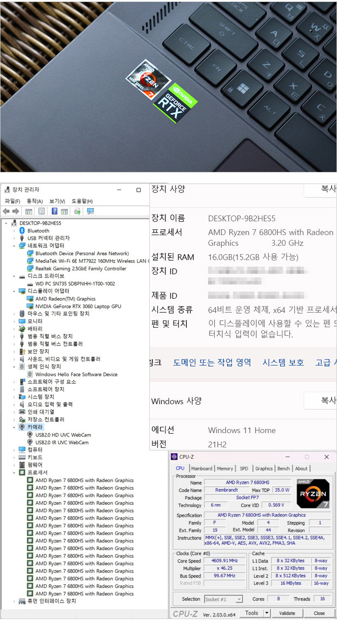The width and height of the screenshot is (337, 621).
Task: Switch to the About tab in CPU-Z
Action: (x=301, y=468)
